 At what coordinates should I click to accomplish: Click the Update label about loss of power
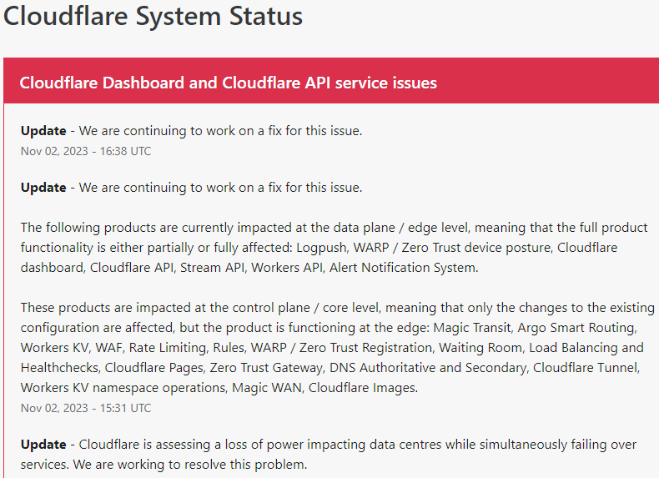[x=43, y=444]
